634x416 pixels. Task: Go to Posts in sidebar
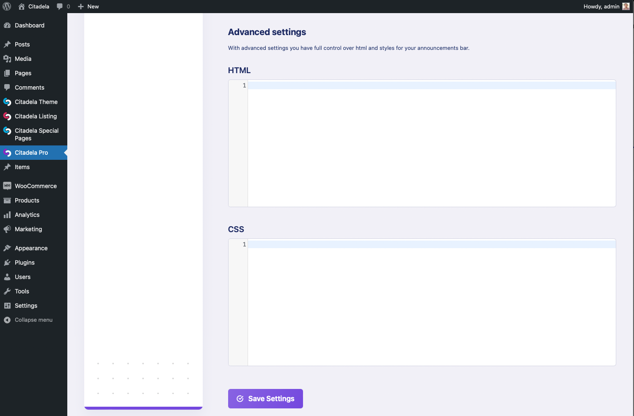coord(33,44)
